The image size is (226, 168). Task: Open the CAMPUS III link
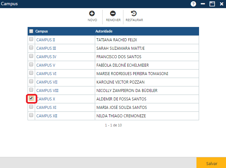click(46, 48)
